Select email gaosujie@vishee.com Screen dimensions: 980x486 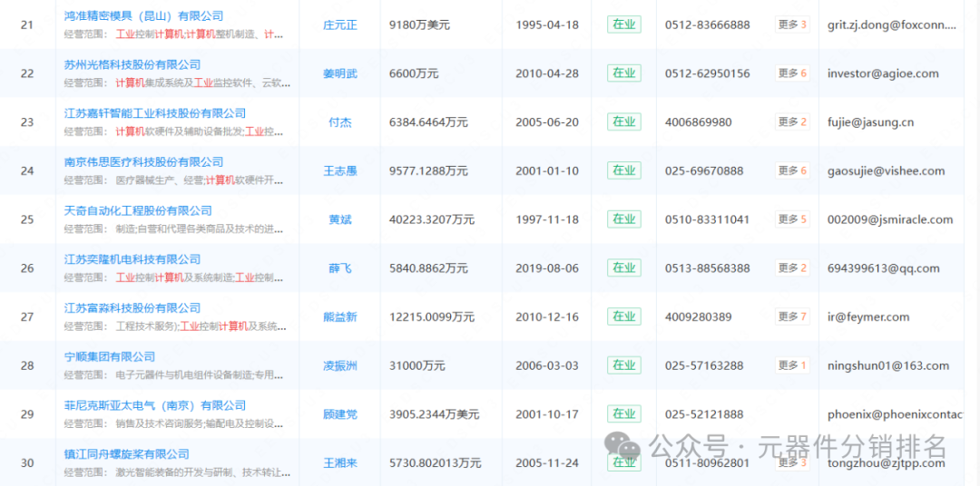[x=886, y=171]
